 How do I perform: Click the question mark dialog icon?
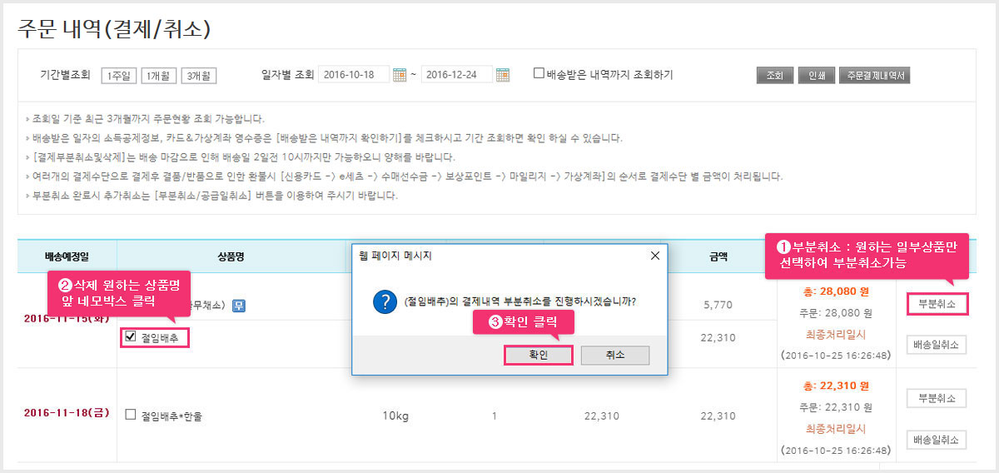click(385, 302)
